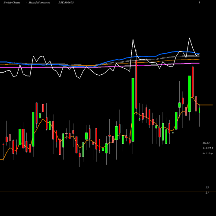The width and height of the screenshot is (216, 216).
Task: Click the MunafaSutra.com label
Action: point(39,3)
